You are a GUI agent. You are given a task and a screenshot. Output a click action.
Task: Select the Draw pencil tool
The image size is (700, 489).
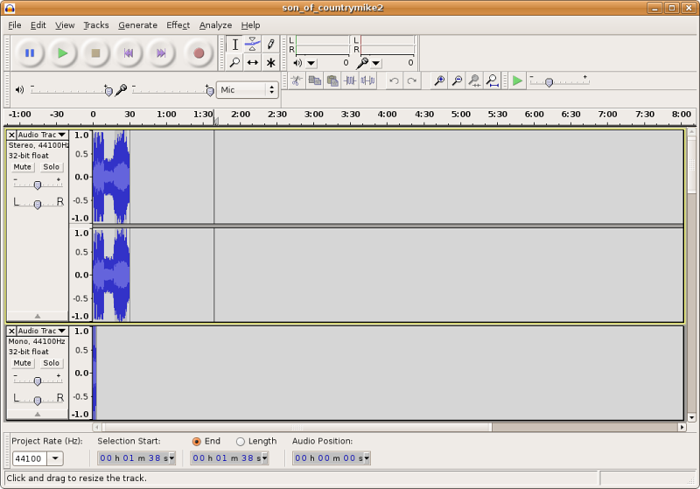pyautogui.click(x=270, y=44)
